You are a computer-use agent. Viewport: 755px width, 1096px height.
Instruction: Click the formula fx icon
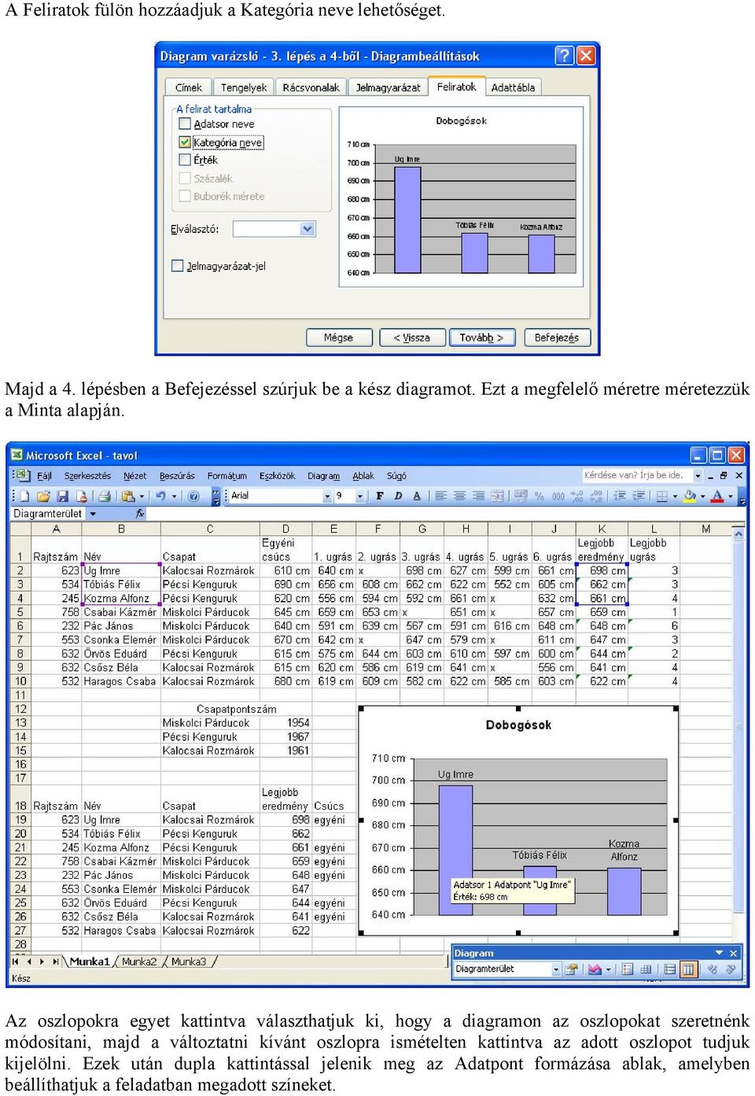140,514
